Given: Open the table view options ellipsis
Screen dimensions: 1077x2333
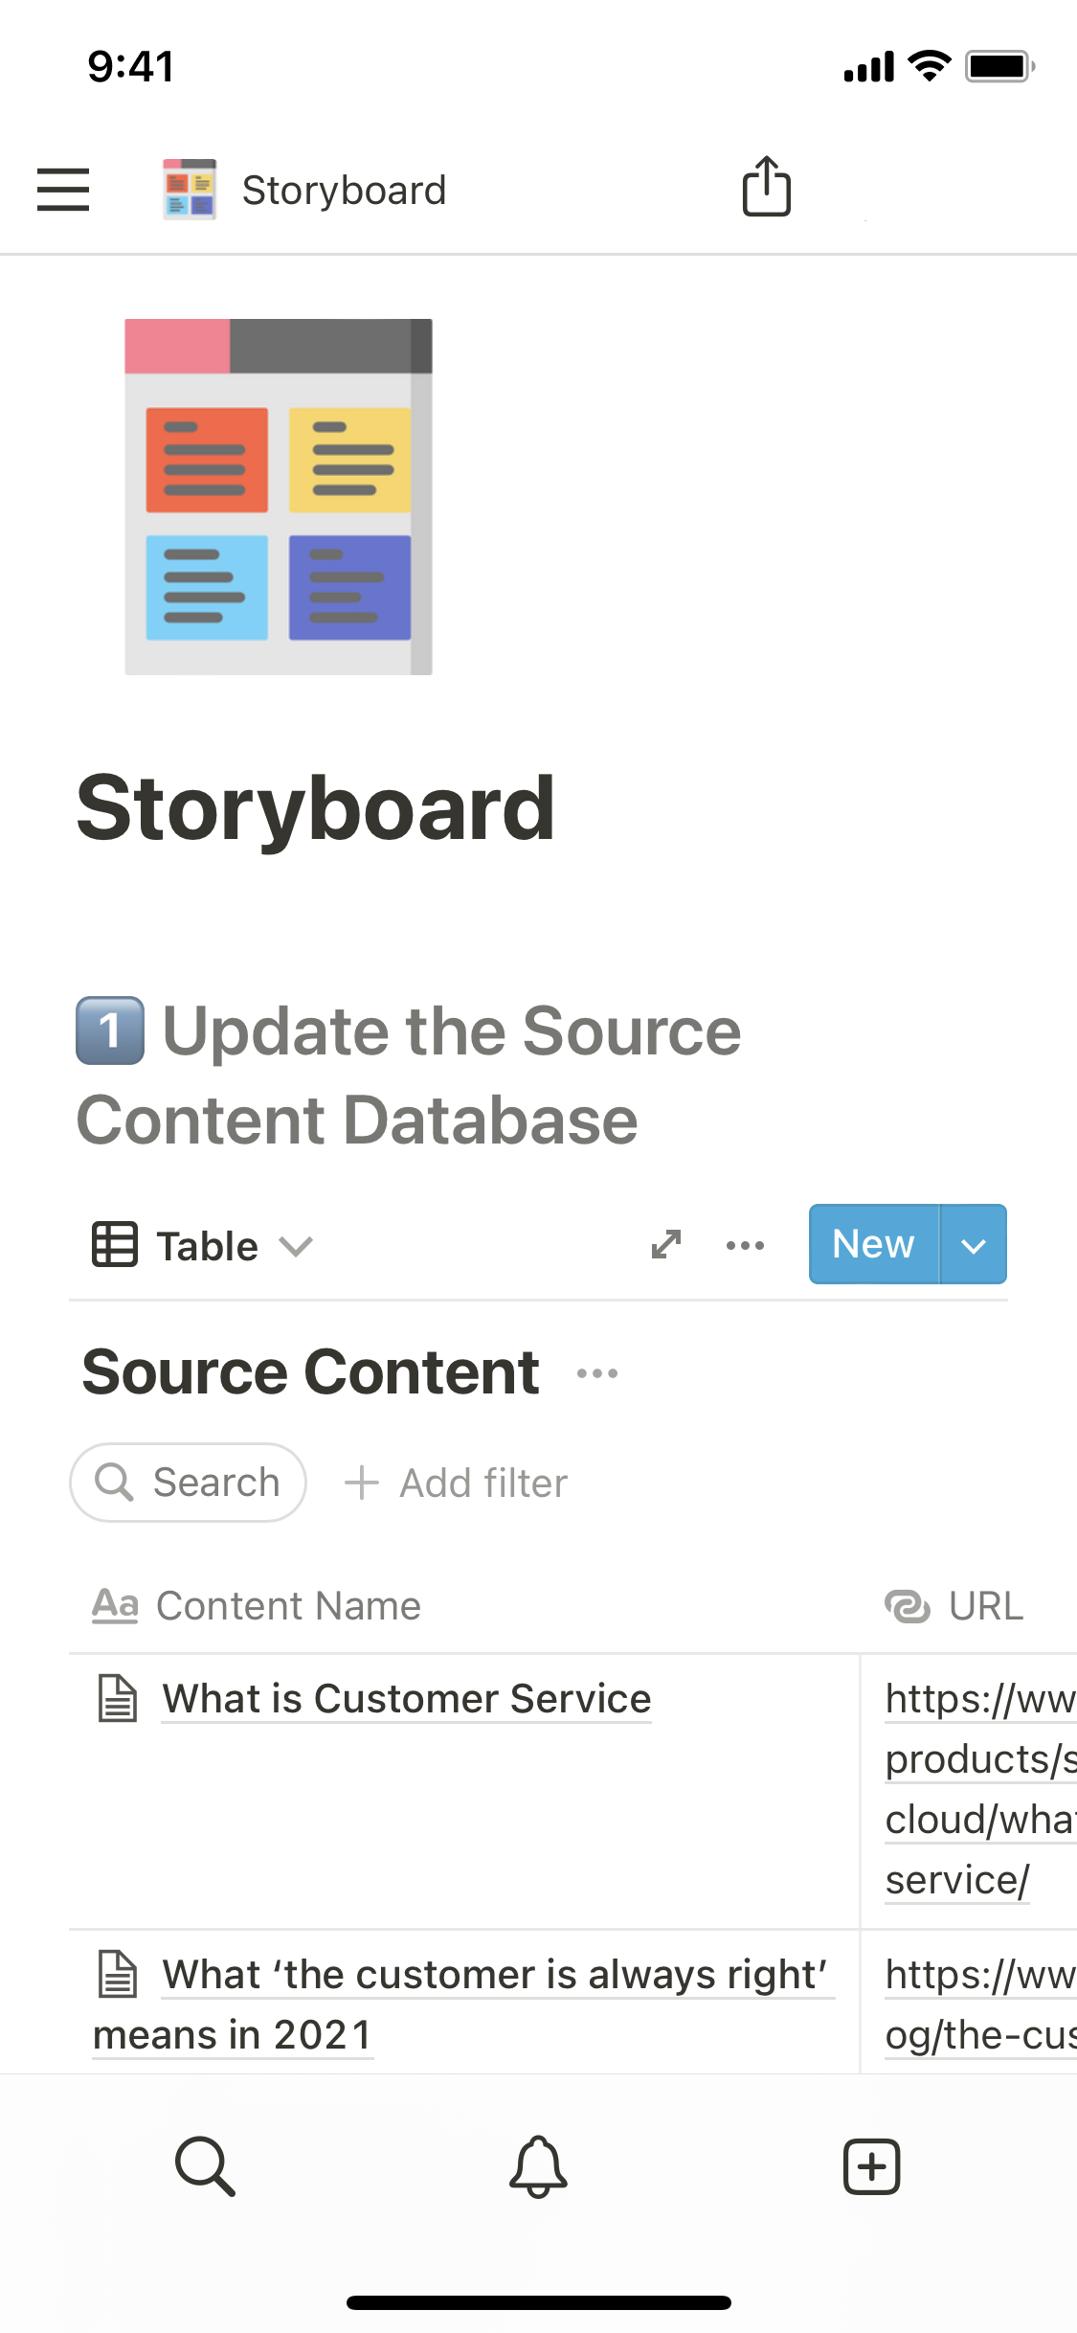Looking at the screenshot, I should (745, 1245).
